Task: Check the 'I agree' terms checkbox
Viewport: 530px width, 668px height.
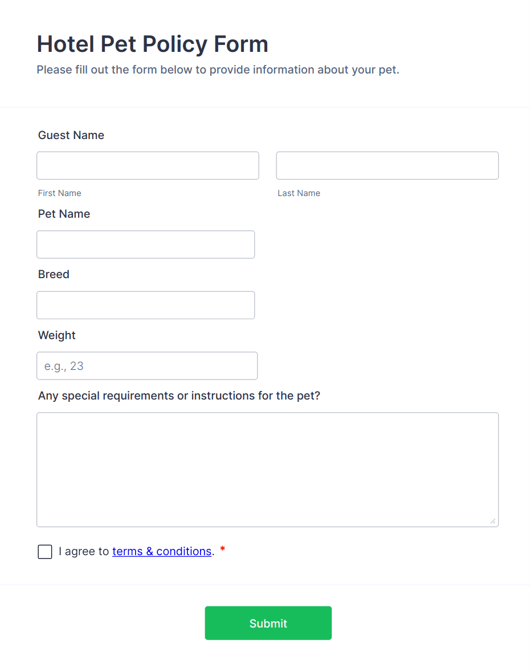Action: [x=44, y=551]
